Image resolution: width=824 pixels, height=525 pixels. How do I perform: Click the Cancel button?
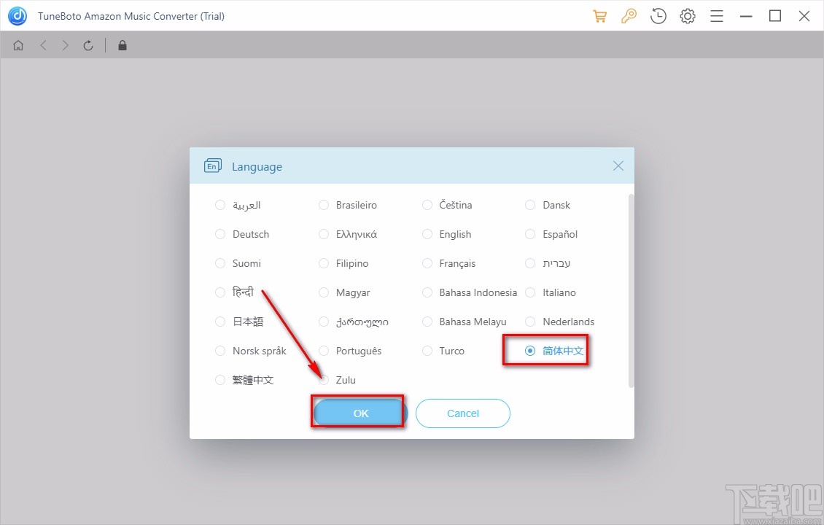pyautogui.click(x=463, y=413)
